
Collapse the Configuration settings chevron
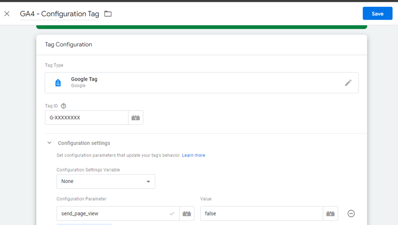click(x=49, y=143)
